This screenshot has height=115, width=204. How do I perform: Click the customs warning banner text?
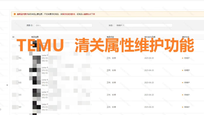pos(56,14)
